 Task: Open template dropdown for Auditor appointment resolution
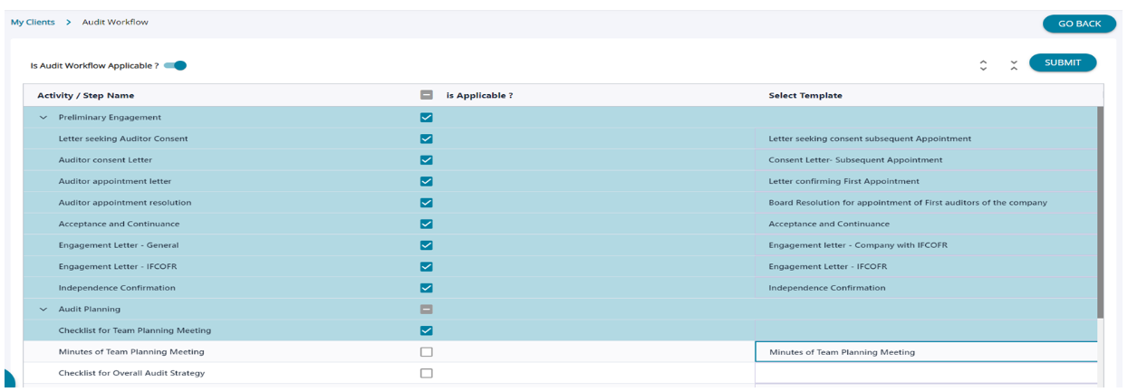click(x=924, y=203)
